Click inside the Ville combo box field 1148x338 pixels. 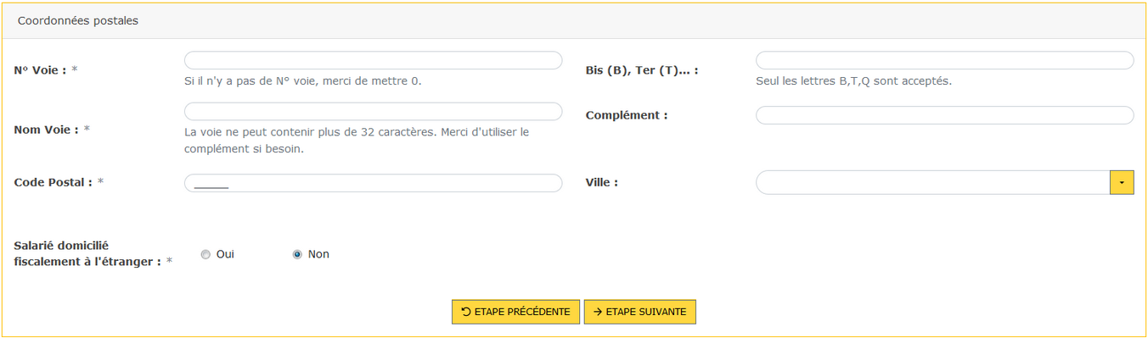(x=932, y=182)
